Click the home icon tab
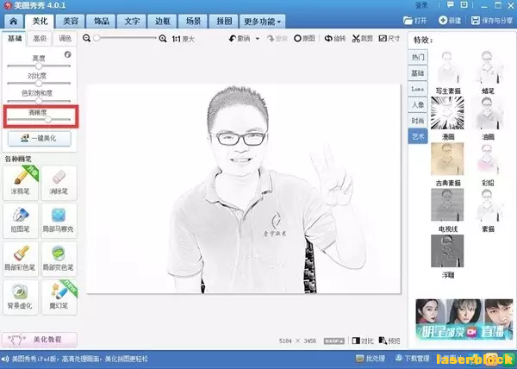 (14, 22)
